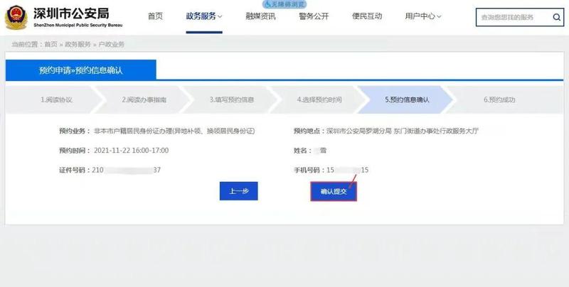Click the search magnifier icon
Screen dimensions: 569x287
[554, 16]
